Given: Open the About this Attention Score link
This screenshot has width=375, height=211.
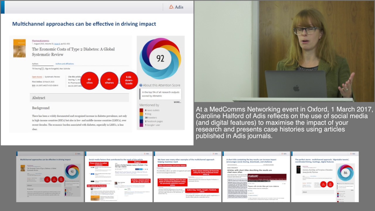Looking at the screenshot, I should point(161,85).
